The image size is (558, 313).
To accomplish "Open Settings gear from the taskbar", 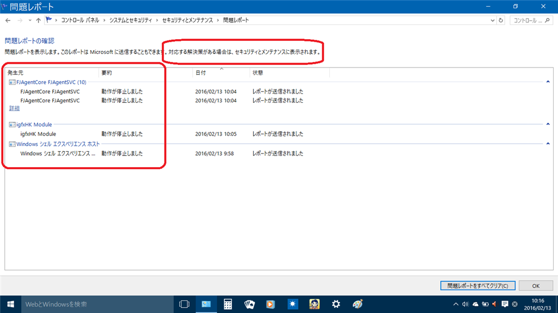I will (336, 304).
